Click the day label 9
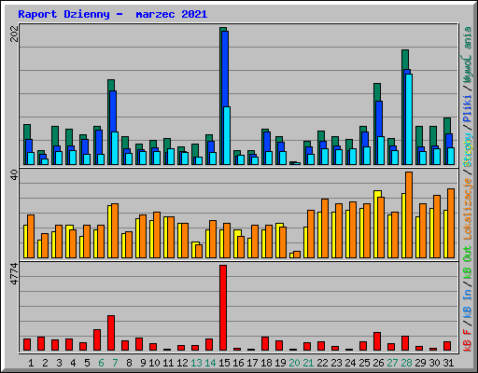This screenshot has height=373, width=478. 143,363
